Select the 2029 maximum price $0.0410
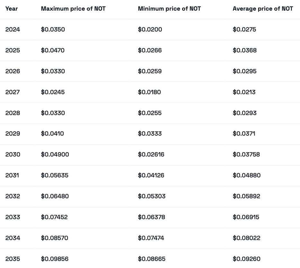The image size is (300, 268). tap(52, 134)
